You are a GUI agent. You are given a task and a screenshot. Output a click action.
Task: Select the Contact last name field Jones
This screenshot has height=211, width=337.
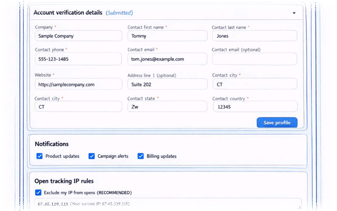point(255,36)
